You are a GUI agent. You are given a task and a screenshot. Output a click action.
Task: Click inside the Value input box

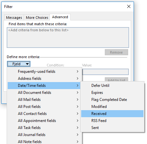point(105,72)
